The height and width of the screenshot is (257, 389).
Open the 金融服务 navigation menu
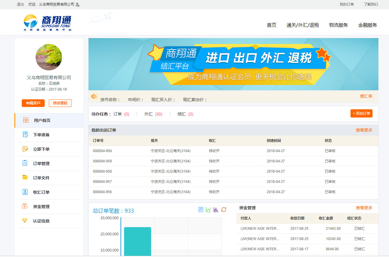coord(368,25)
